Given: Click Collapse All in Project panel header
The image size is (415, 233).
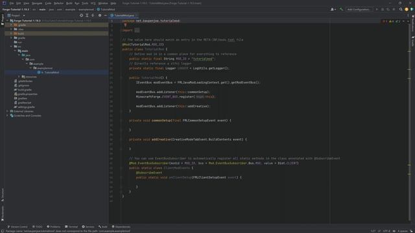Looking at the screenshot, I should 93,16.
